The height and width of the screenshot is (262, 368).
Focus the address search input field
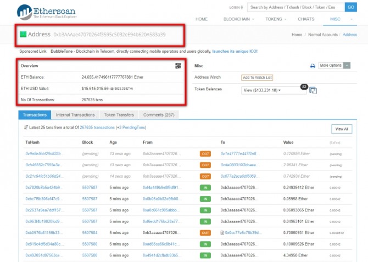pos(295,7)
